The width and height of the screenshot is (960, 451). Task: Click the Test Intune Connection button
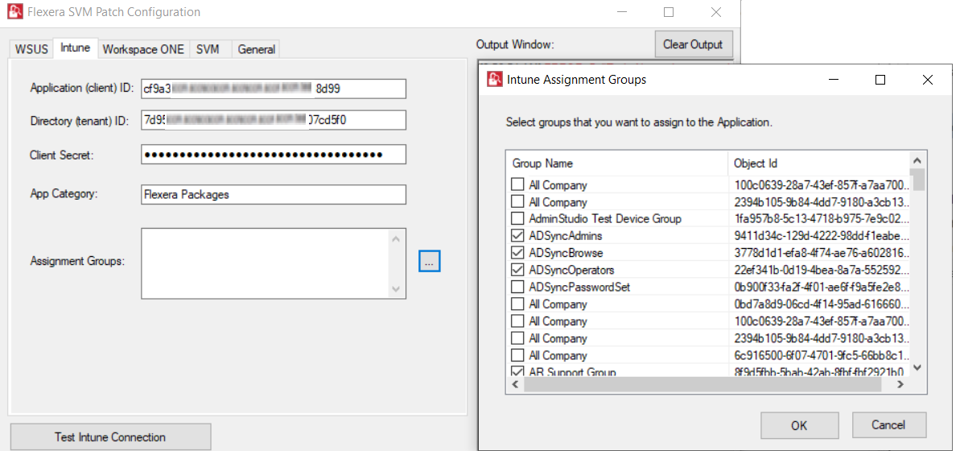click(110, 437)
